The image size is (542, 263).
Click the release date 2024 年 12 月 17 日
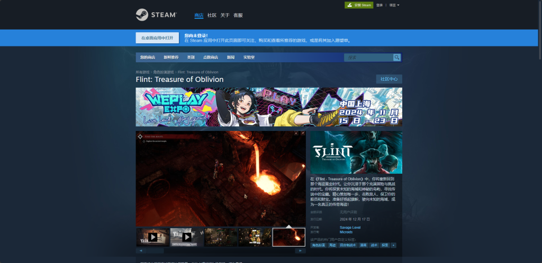pyautogui.click(x=355, y=219)
